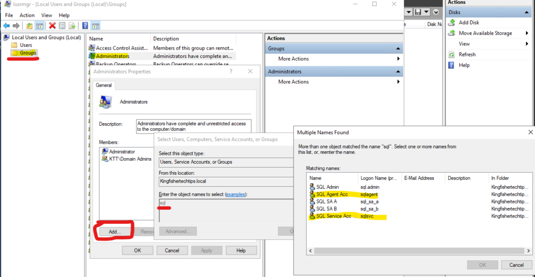Screen dimensions: 535x277
Task: Click the blue question mark toolbar help icon
Action: tap(85, 26)
